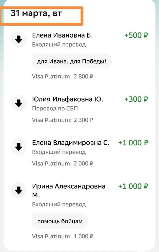This screenshot has height=252, width=159.
Task: Click the +300 ₽ amount
Action: [x=136, y=99]
